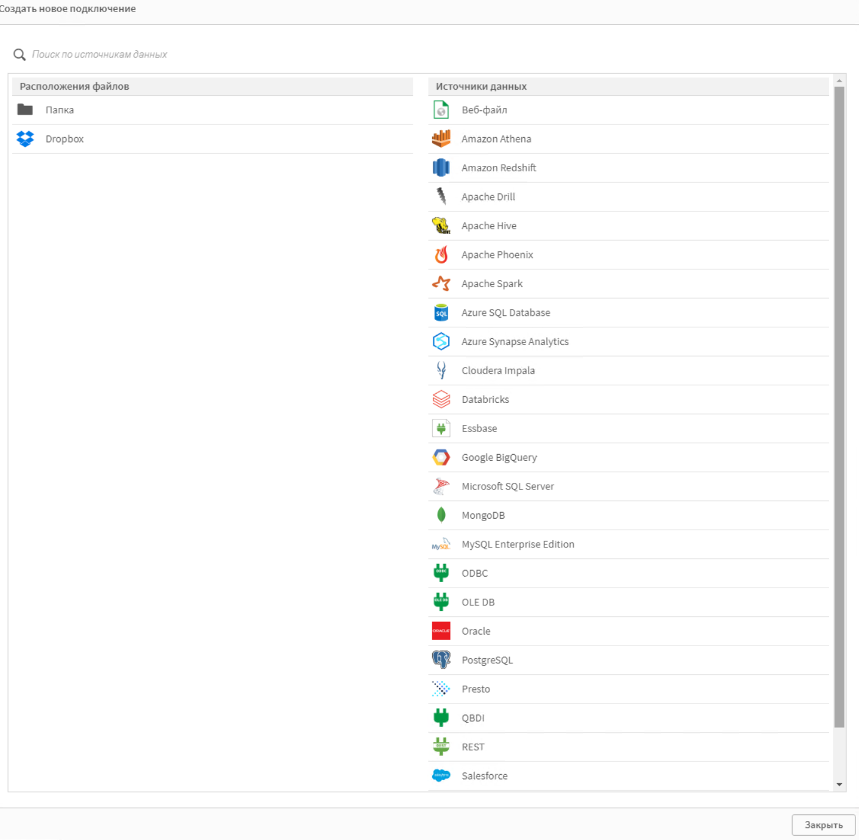Viewport: 859px width, 840px height.
Task: Choose the Microsoft SQL Server label
Action: [x=508, y=486]
